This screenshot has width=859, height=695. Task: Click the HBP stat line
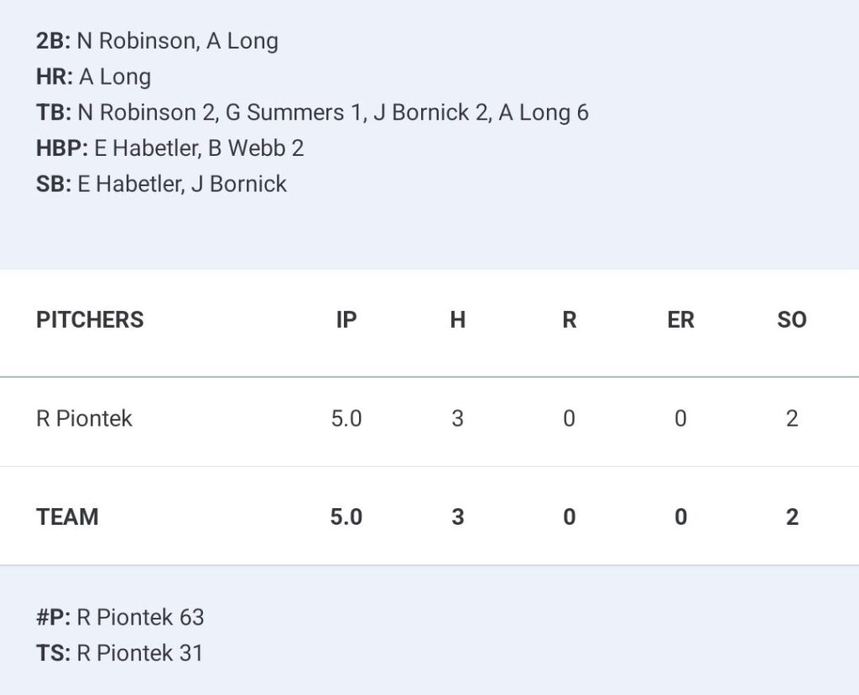[x=169, y=148]
